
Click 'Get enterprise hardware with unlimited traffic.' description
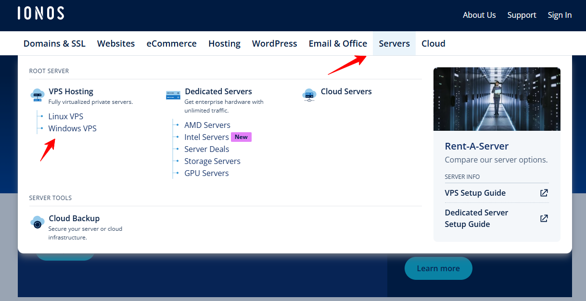tap(224, 106)
